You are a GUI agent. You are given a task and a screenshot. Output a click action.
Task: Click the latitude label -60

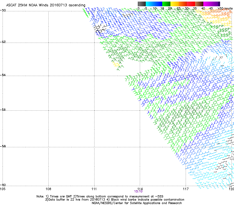(3, 185)
